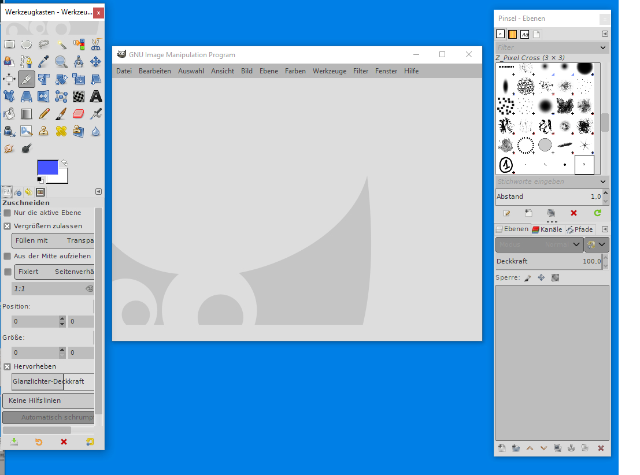The image size is (640, 475).
Task: Click the blue foreground color swatch
Action: (47, 167)
